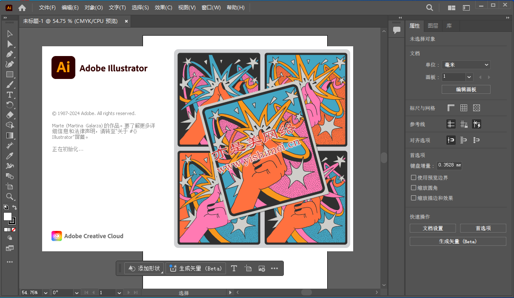The width and height of the screenshot is (514, 298).
Task: Select the Type tool in left toolbar
Action: coord(10,95)
